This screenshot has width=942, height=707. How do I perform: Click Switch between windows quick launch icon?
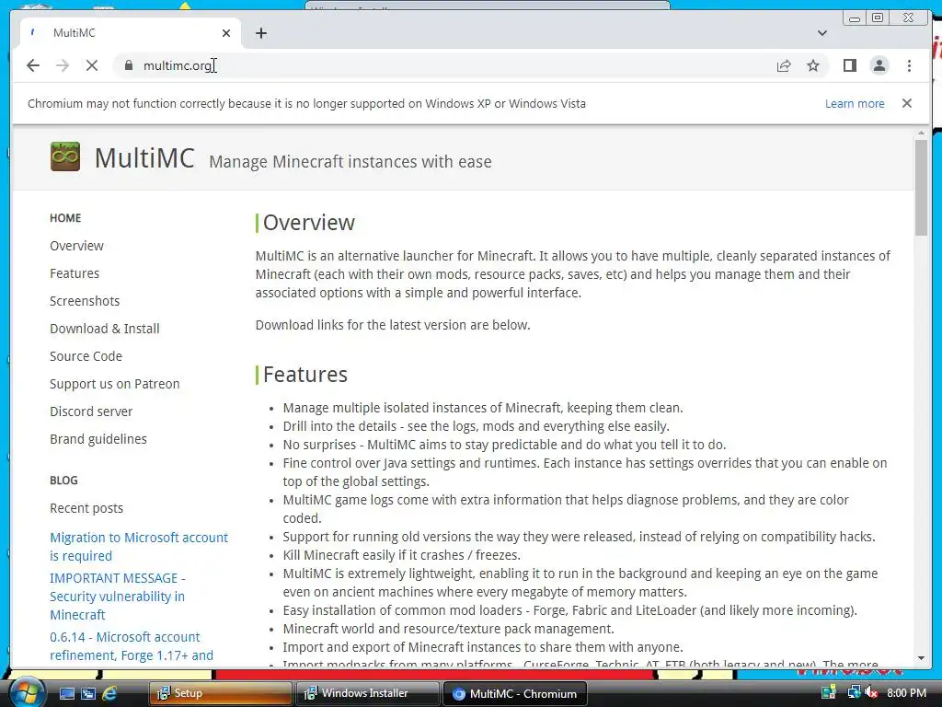click(x=87, y=694)
